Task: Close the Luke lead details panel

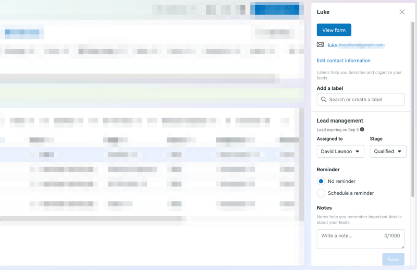Action: point(402,12)
